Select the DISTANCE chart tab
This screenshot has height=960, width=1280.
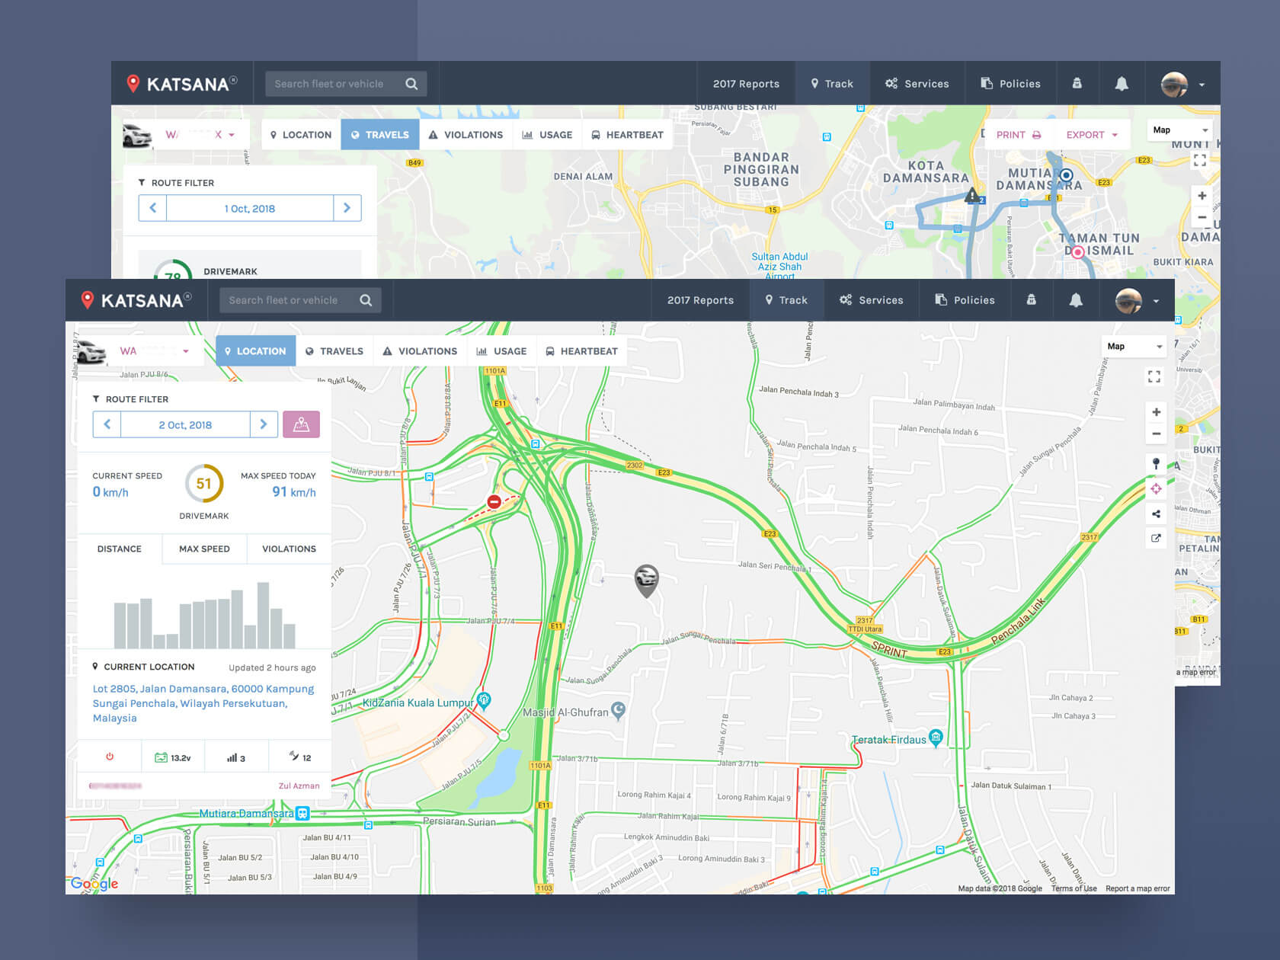click(120, 549)
